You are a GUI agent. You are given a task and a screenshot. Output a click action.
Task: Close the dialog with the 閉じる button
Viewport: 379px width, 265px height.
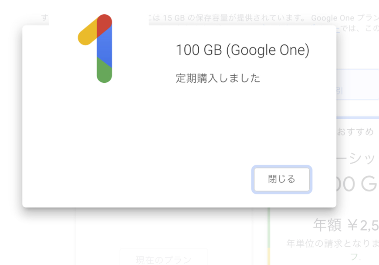tap(281, 179)
